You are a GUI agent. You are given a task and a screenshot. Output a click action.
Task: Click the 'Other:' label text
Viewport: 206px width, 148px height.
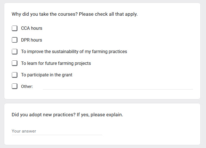point(27,86)
